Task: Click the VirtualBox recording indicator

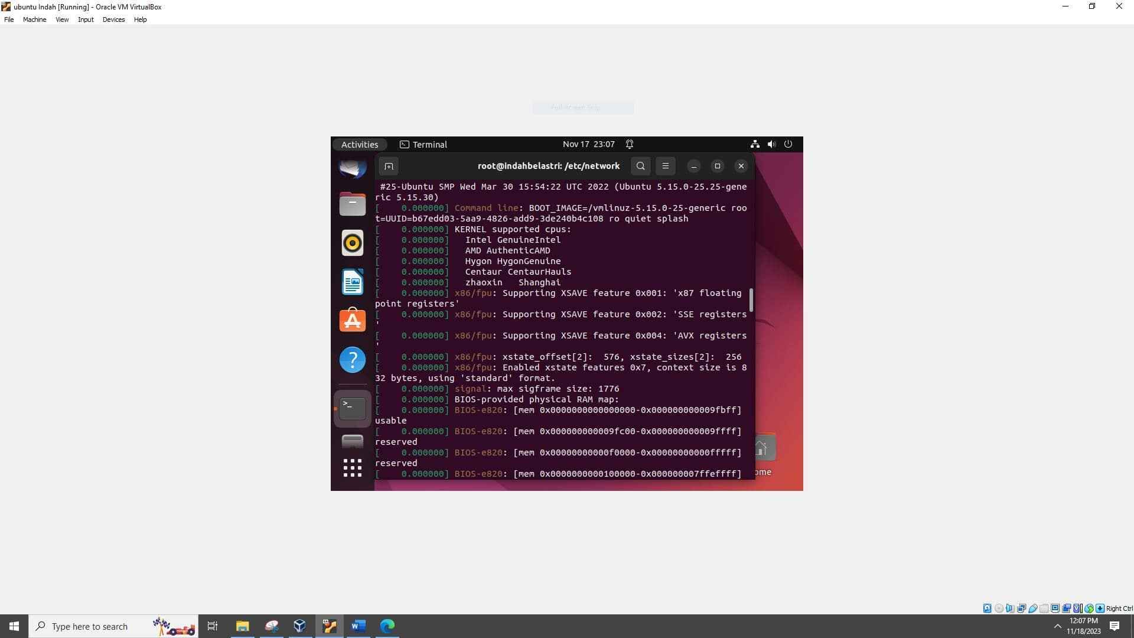Action: (1066, 608)
